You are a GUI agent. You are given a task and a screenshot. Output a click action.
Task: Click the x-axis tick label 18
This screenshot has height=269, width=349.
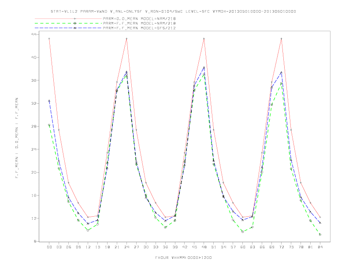[x=107, y=247]
